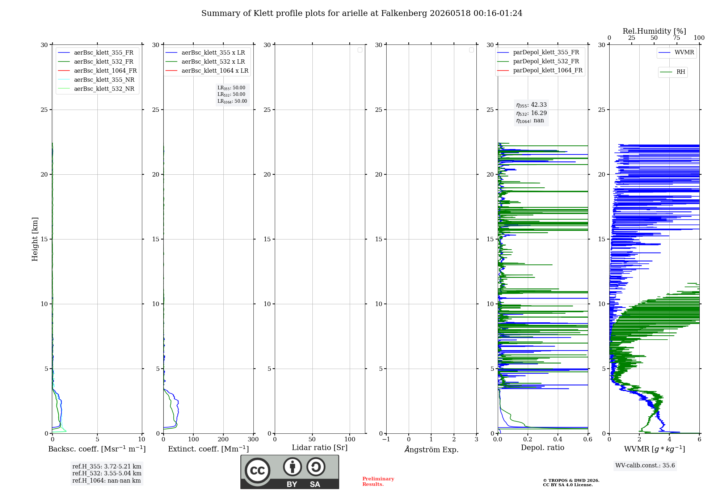Click the η1064: nan value
724x492 pixels.
click(x=530, y=121)
